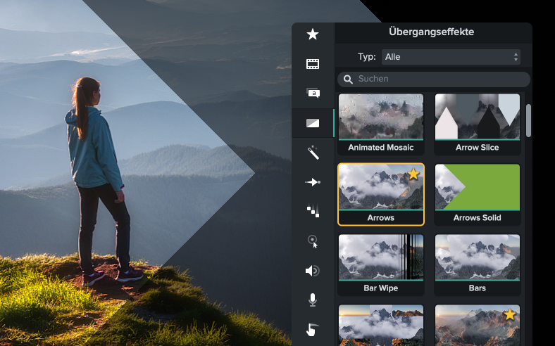Image resolution: width=555 pixels, height=346 pixels.
Task: Select the Arrows Solid transition thumbnail
Action: (478, 187)
